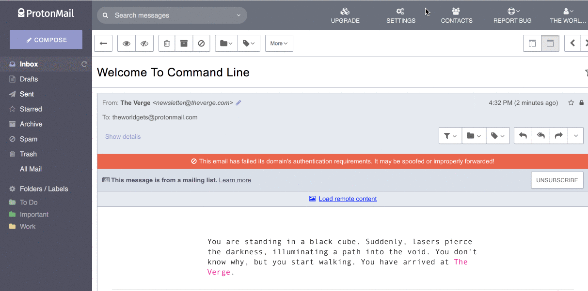Report a bug via the top bar icon
Image resolution: width=588 pixels, height=291 pixels.
(x=512, y=15)
